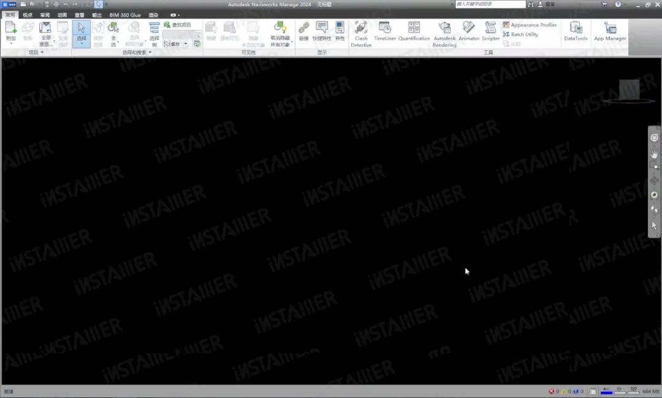Click the blue pencil progress bar
Screen dimensions: 662x398
(x=607, y=391)
